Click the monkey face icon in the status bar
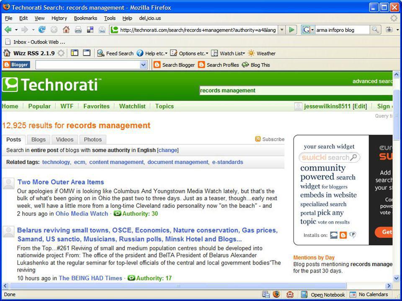The image size is (402, 301). click(x=290, y=294)
